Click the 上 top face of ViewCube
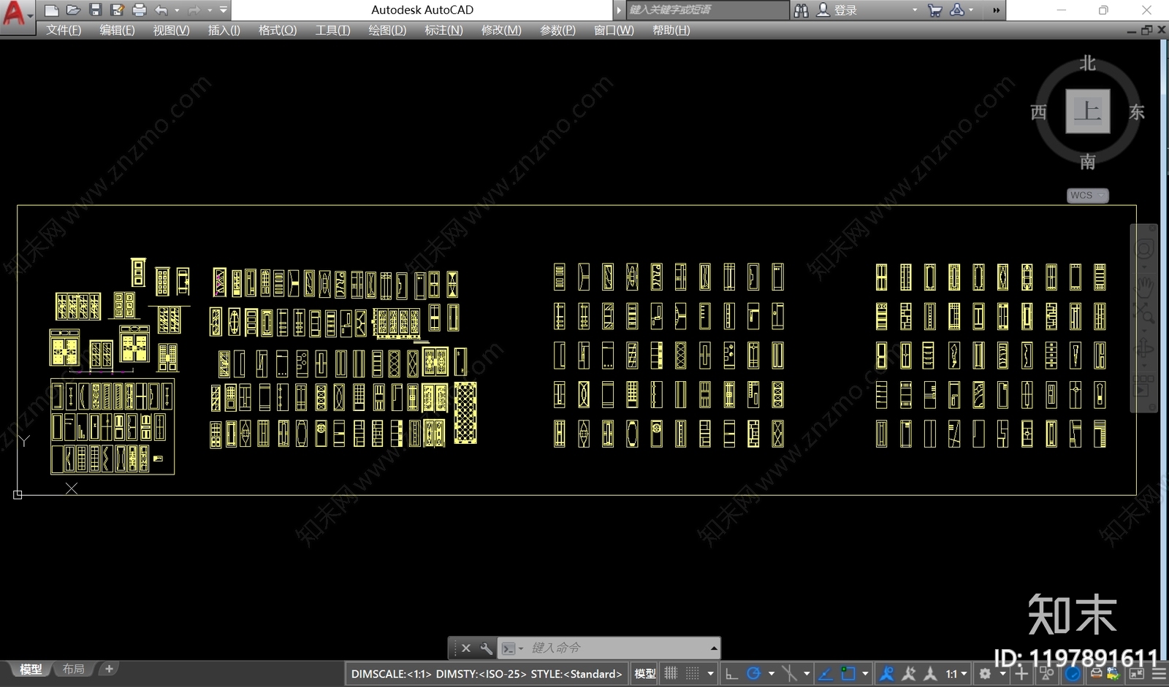Image resolution: width=1169 pixels, height=687 pixels. pos(1088,111)
